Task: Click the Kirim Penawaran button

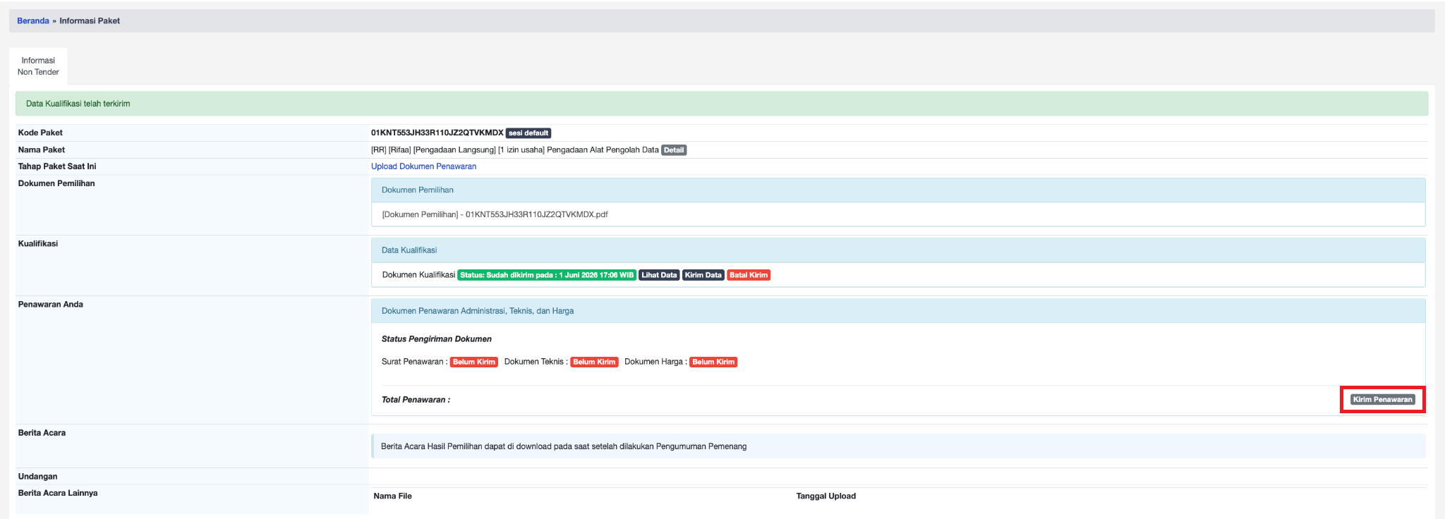Action: pyautogui.click(x=1382, y=399)
